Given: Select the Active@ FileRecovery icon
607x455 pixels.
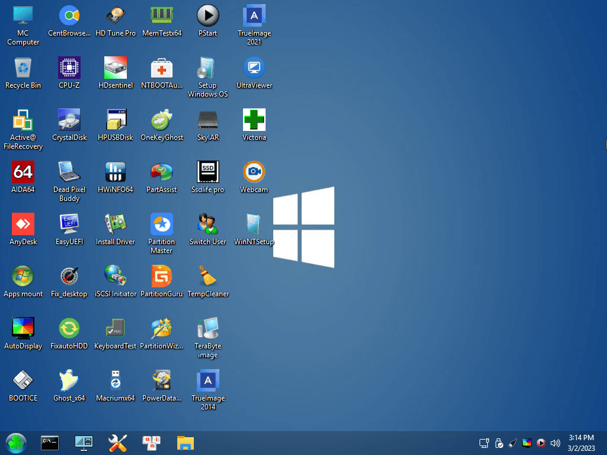Looking at the screenshot, I should point(23,120).
